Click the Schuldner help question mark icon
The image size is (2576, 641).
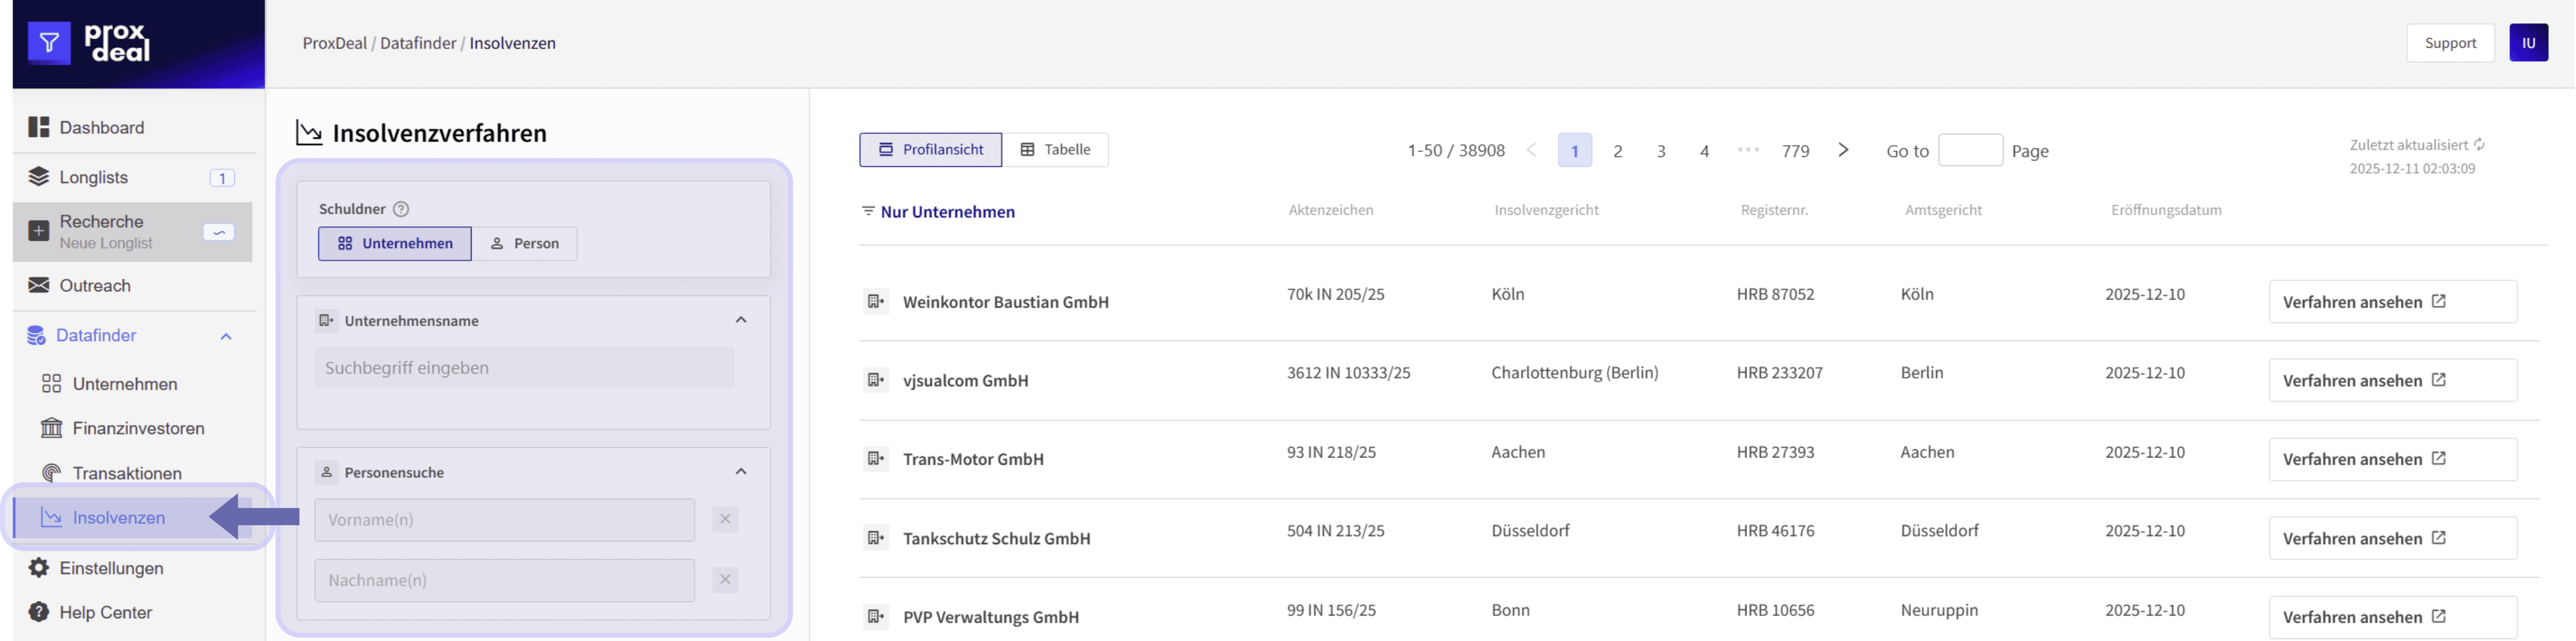pos(401,209)
